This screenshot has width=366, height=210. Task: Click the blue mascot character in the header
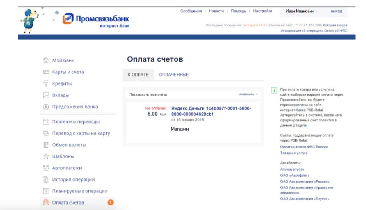[30, 21]
